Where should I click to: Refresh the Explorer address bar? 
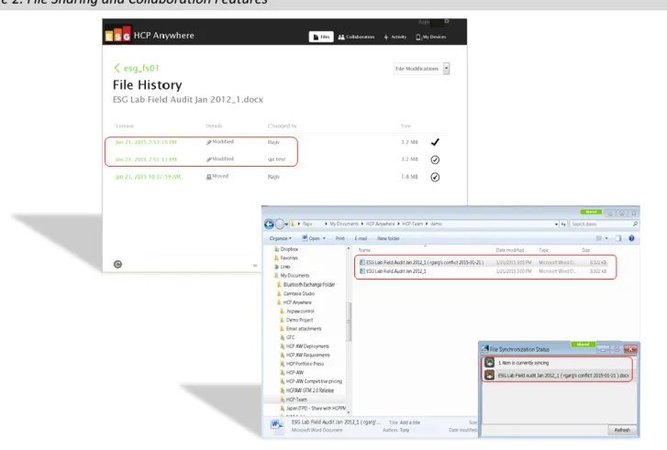[x=563, y=224]
